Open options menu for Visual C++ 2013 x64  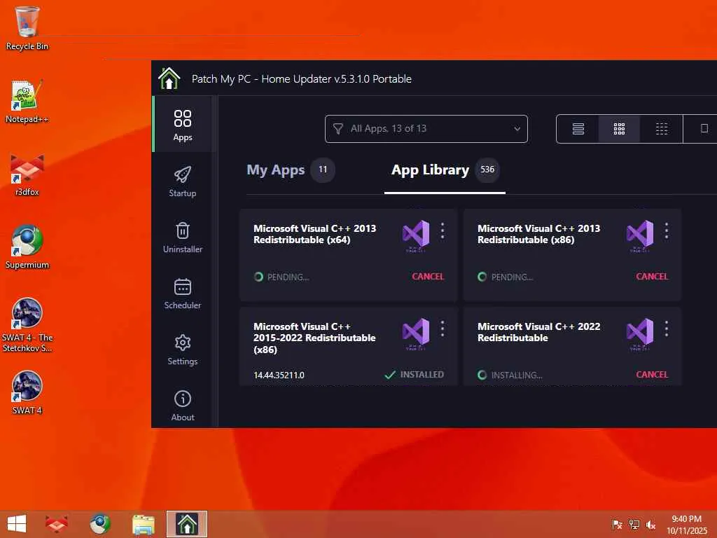pyautogui.click(x=443, y=231)
